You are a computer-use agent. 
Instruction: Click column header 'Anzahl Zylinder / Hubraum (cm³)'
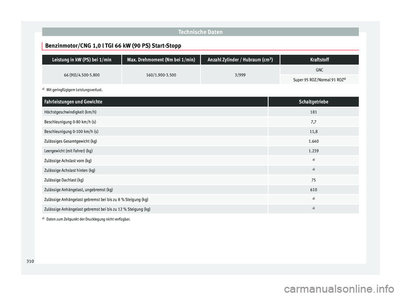pos(240,60)
